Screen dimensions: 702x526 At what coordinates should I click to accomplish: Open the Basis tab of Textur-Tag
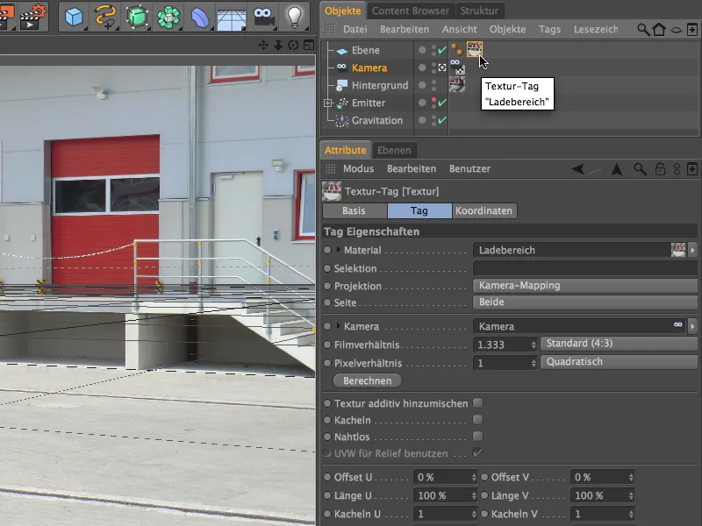pos(355,210)
